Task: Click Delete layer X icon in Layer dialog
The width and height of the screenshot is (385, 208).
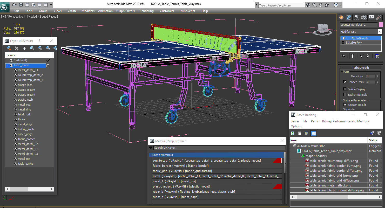Action: pyautogui.click(x=17, y=48)
